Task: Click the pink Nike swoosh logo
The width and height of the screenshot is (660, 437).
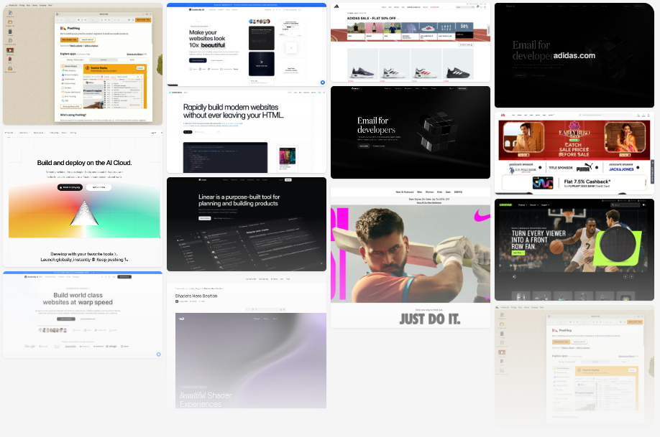Action: 480,215
